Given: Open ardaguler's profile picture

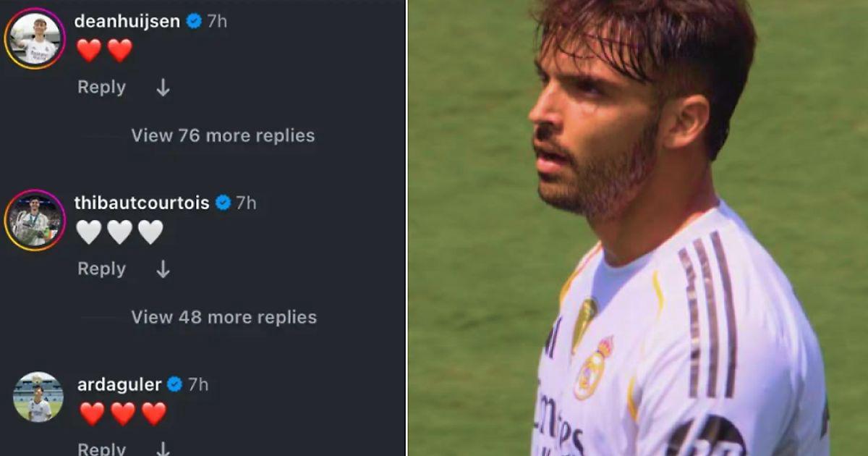Looking at the screenshot, I should tap(38, 397).
